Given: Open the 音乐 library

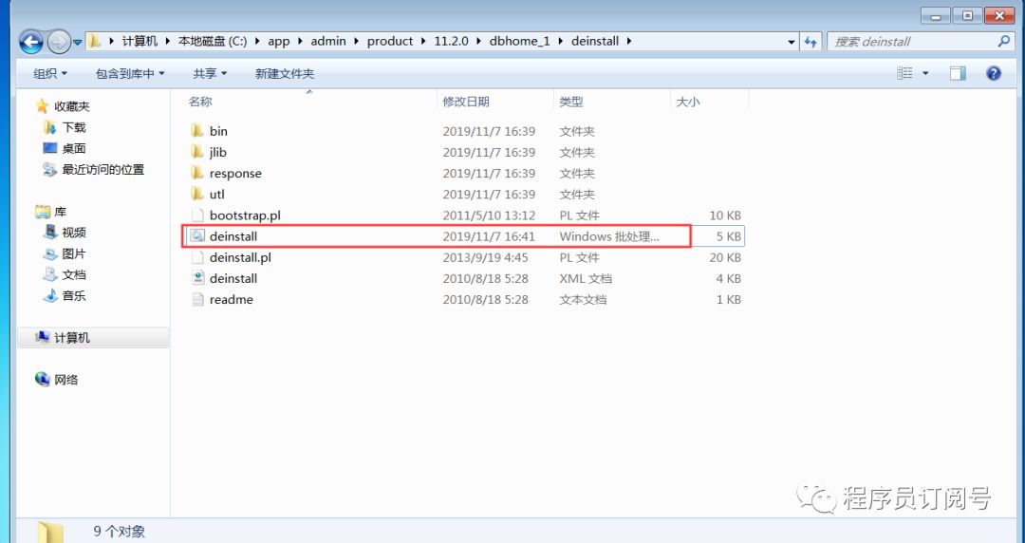Looking at the screenshot, I should [74, 295].
